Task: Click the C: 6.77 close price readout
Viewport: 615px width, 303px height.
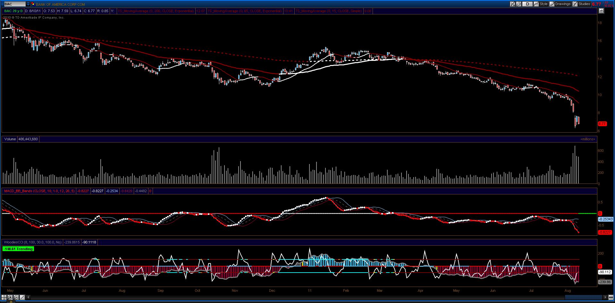Action: [x=89, y=11]
